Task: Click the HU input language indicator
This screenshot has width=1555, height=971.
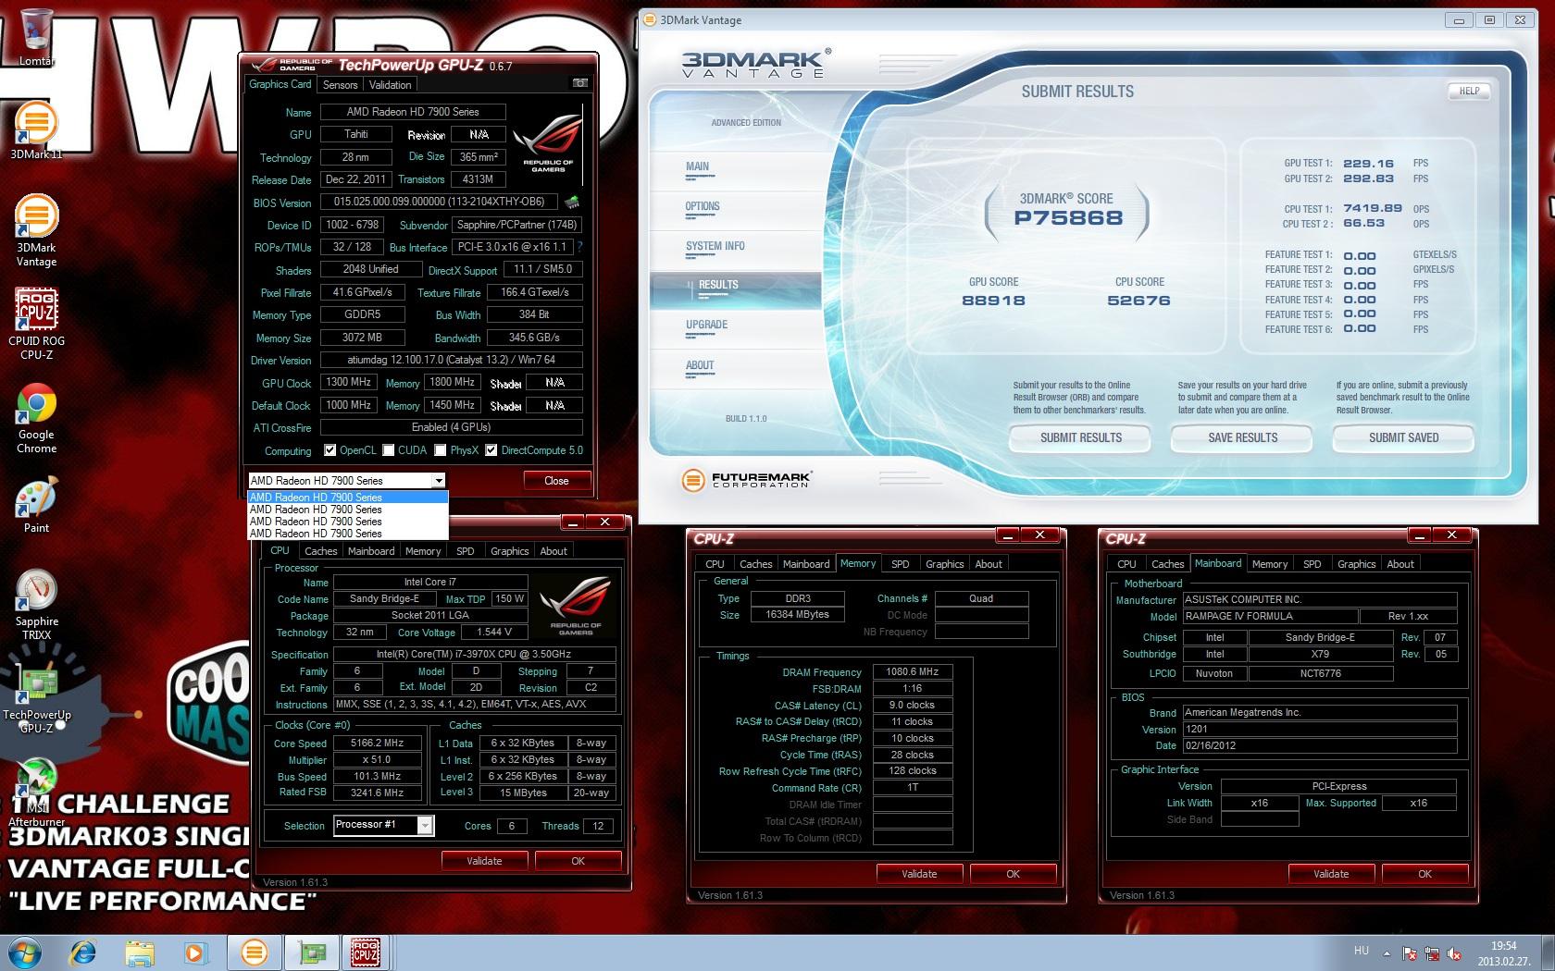Action: coord(1361,951)
